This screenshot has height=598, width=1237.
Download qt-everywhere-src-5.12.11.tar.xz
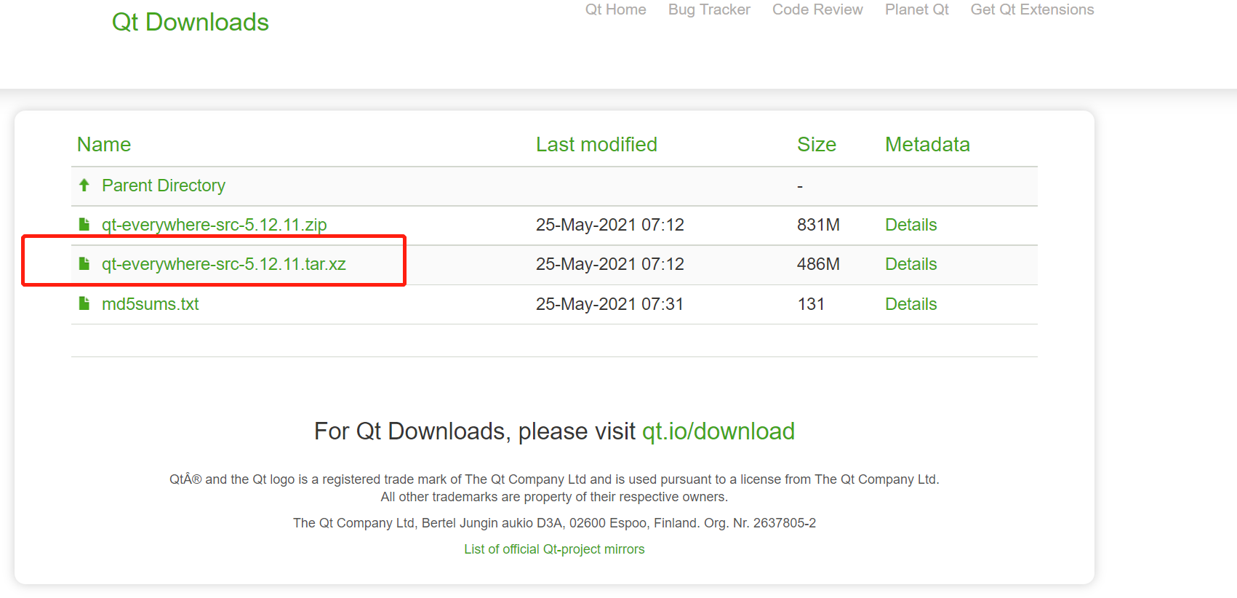pos(224,264)
